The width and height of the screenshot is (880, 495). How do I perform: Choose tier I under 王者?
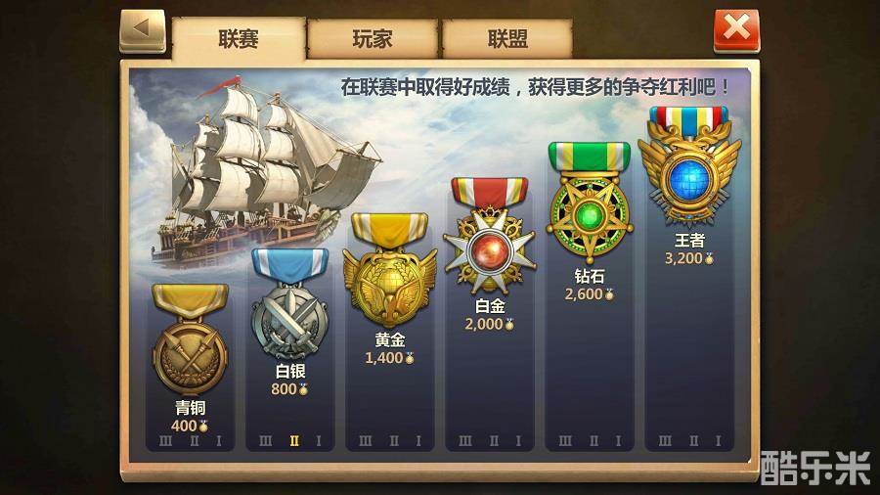point(718,441)
